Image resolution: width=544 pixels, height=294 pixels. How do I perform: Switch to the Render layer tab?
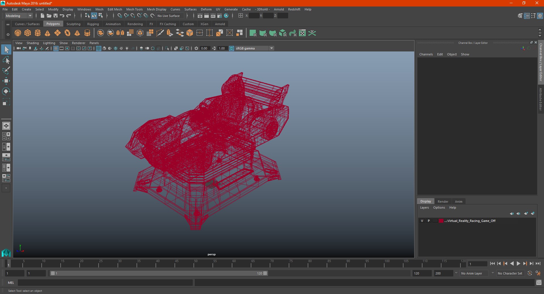click(443, 202)
